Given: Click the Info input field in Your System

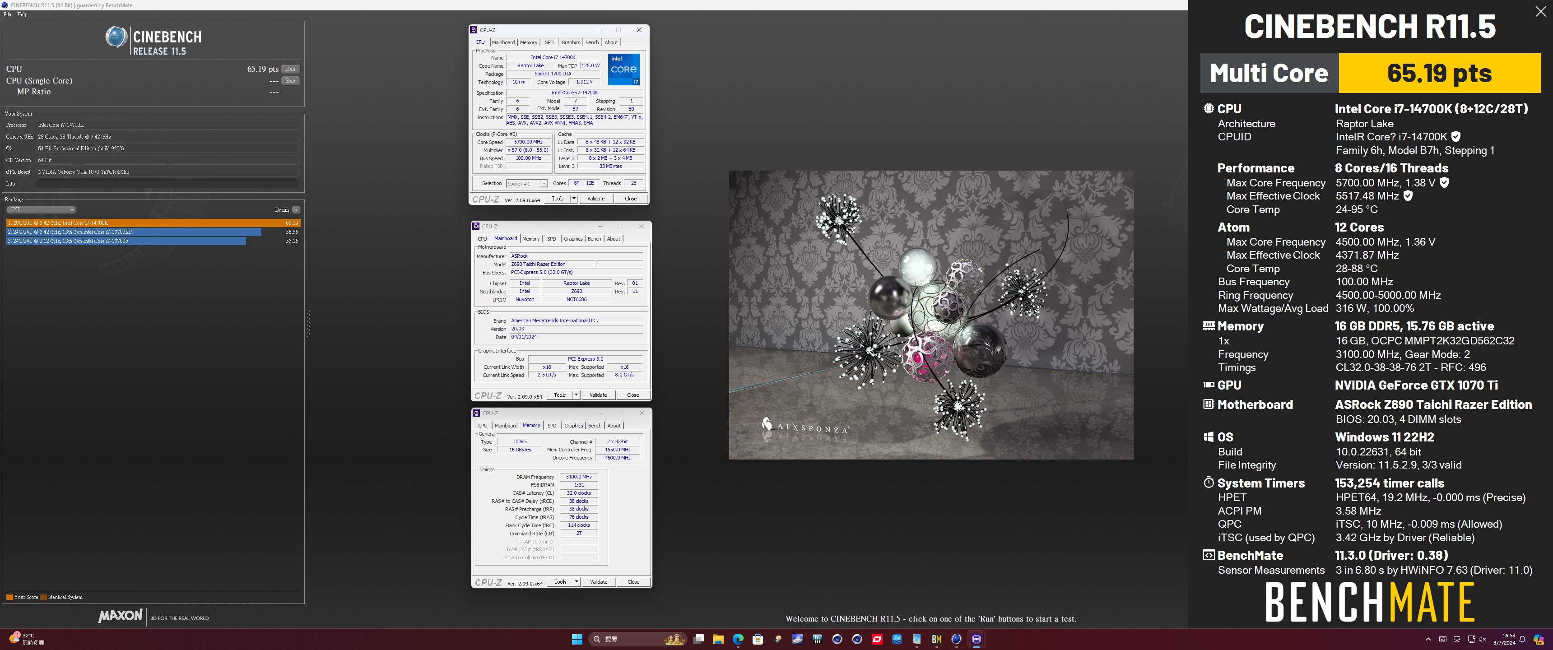Looking at the screenshot, I should [167, 183].
